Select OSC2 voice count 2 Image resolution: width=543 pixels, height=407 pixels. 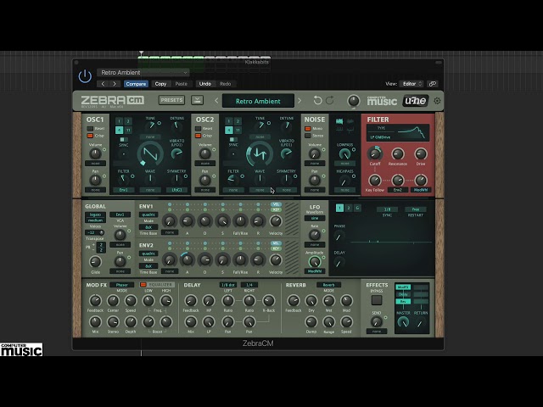(x=238, y=121)
